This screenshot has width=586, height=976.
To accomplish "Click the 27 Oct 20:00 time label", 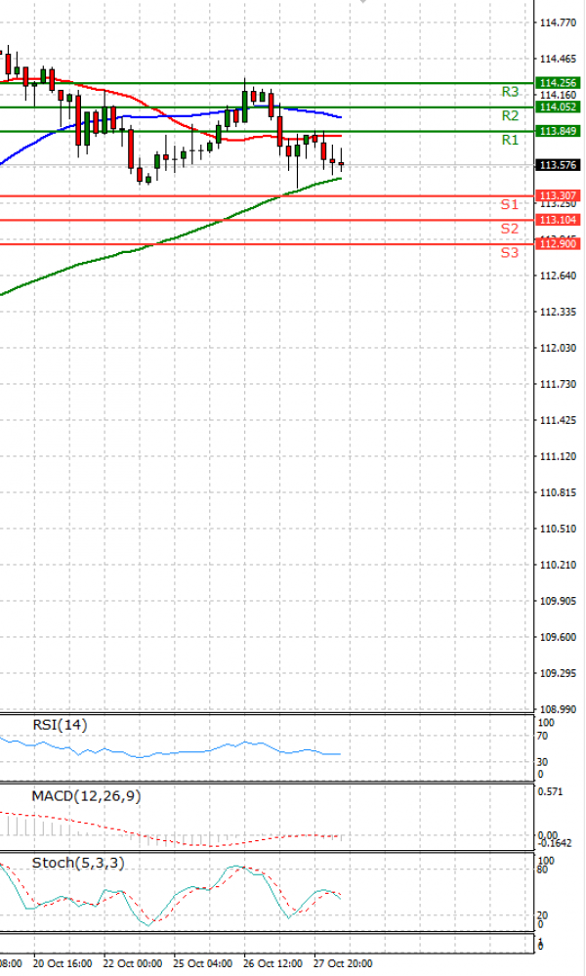I will click(344, 963).
